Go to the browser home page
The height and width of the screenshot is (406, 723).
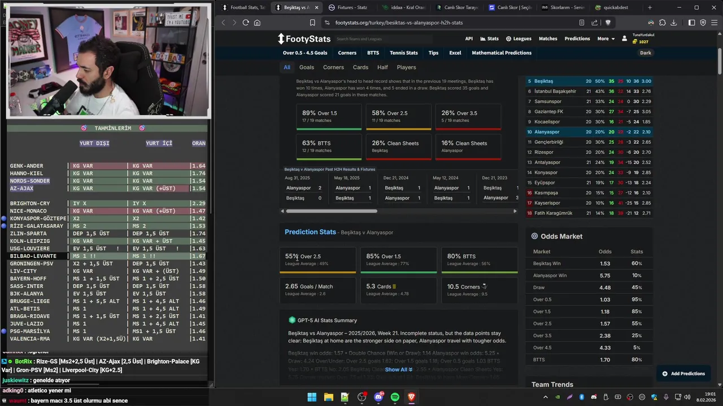257,23
